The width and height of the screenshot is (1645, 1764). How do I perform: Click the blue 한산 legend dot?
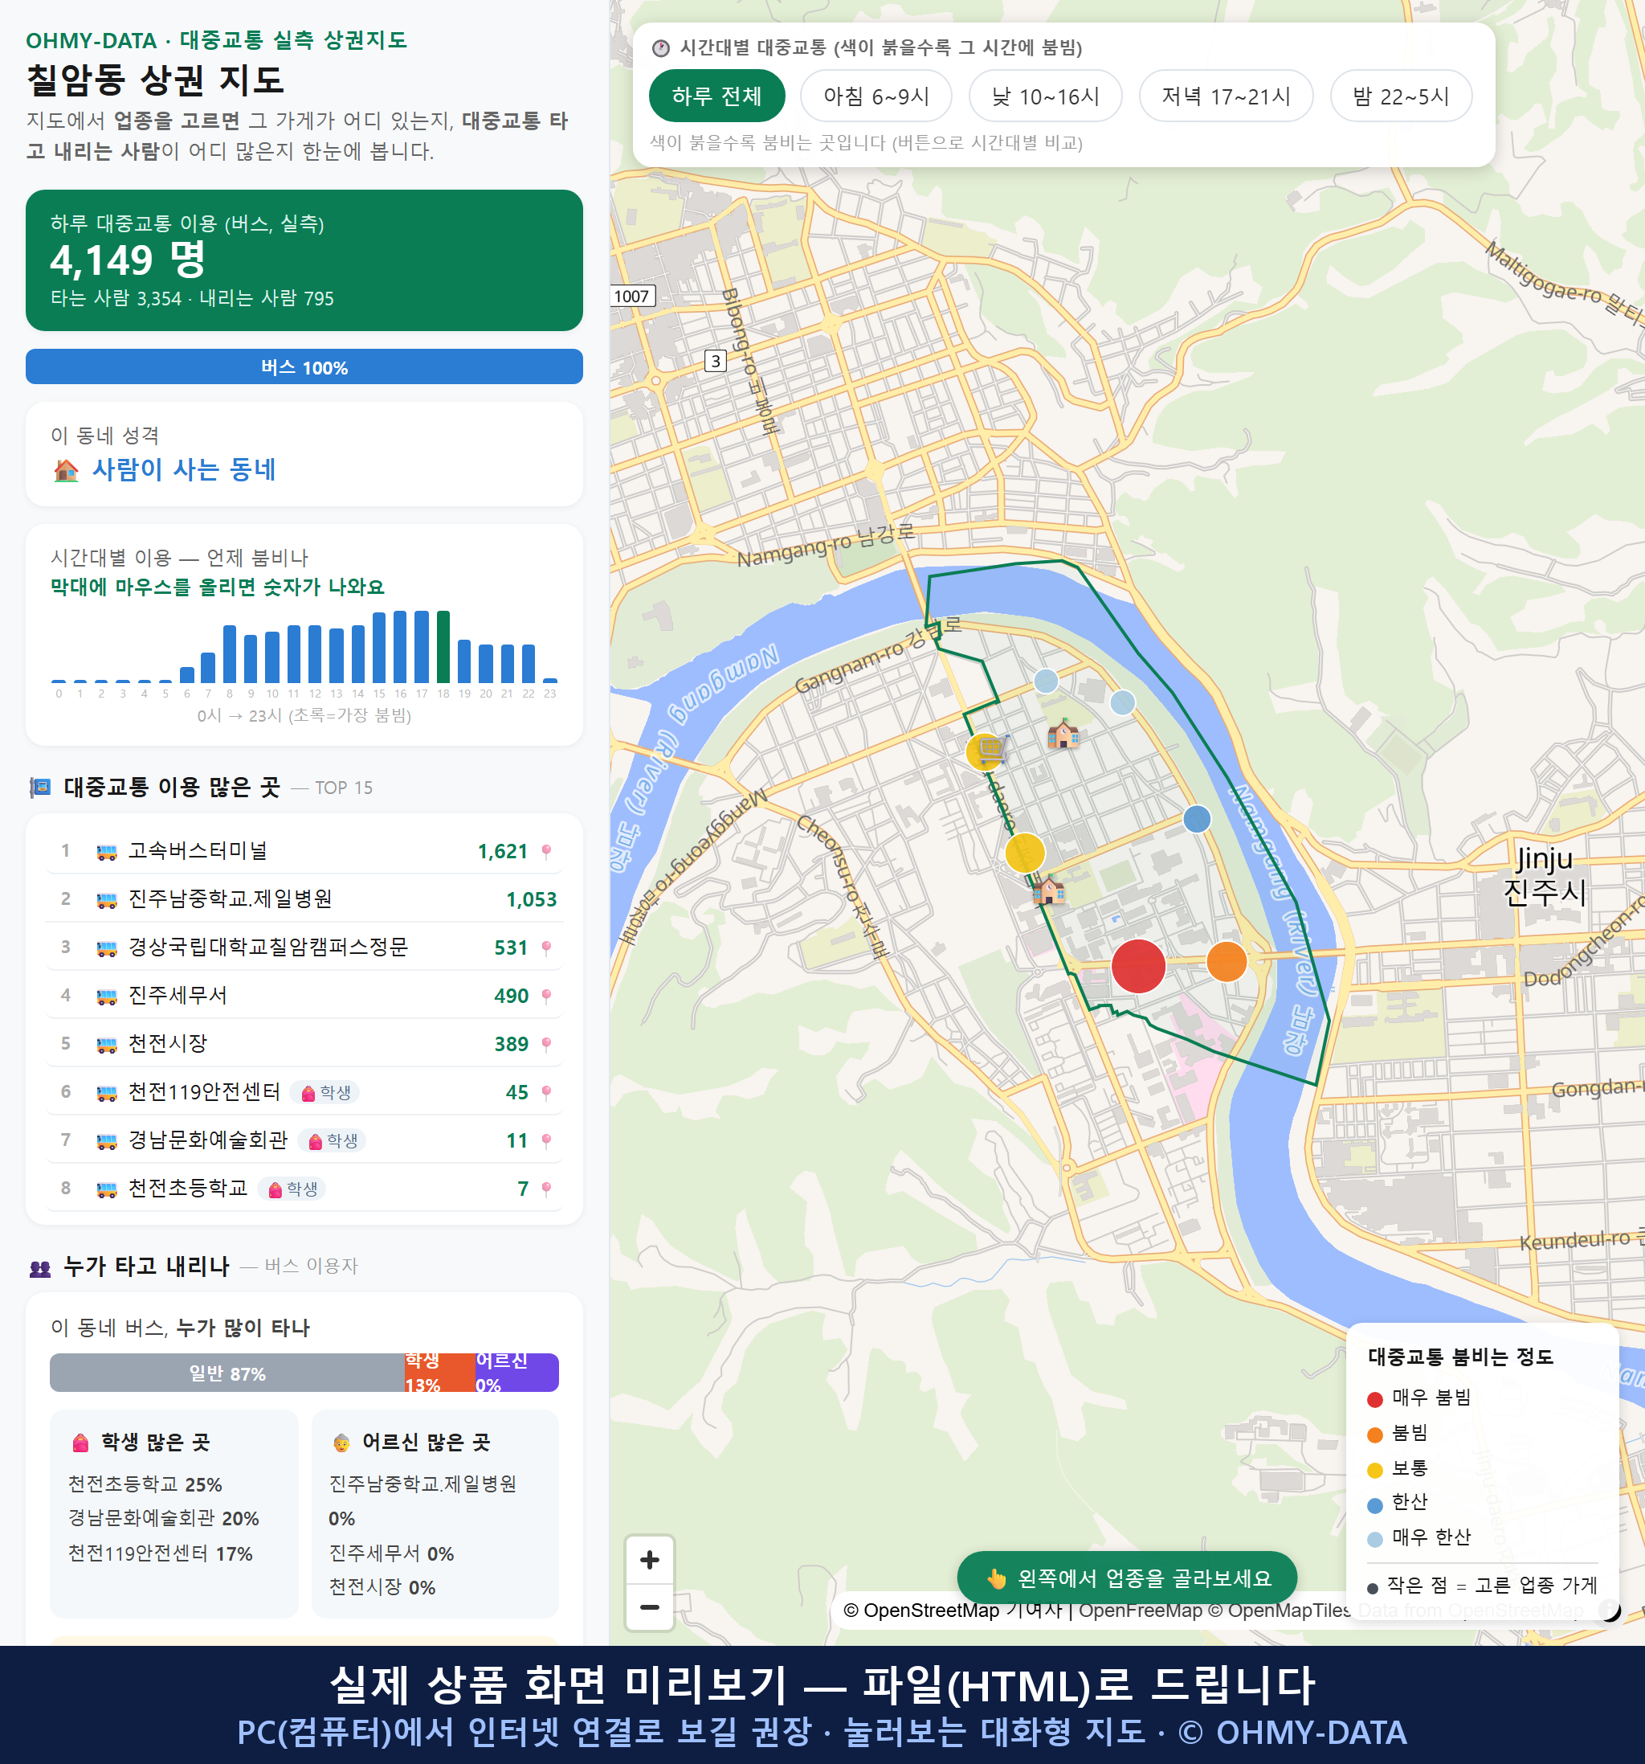pyautogui.click(x=1375, y=1505)
